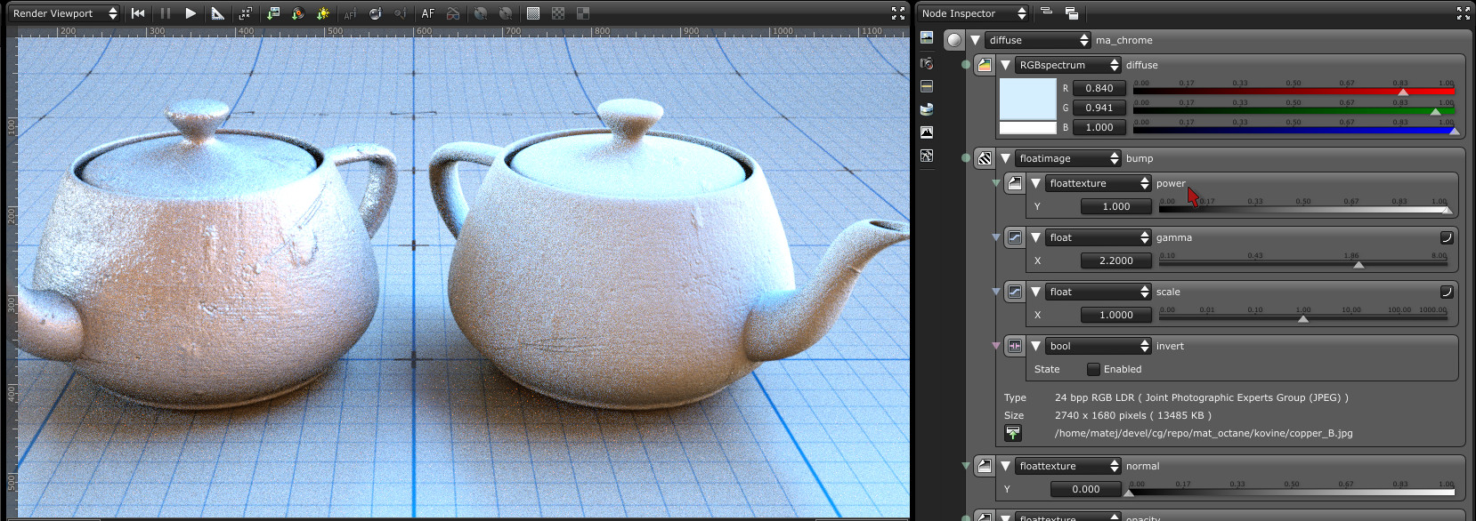The height and width of the screenshot is (521, 1476).
Task: Open the diffuse material type dropdown
Action: point(1038,40)
